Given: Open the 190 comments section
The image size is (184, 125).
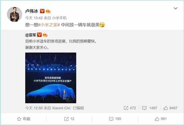Looking at the screenshot, I should pyautogui.click(x=115, y=119).
